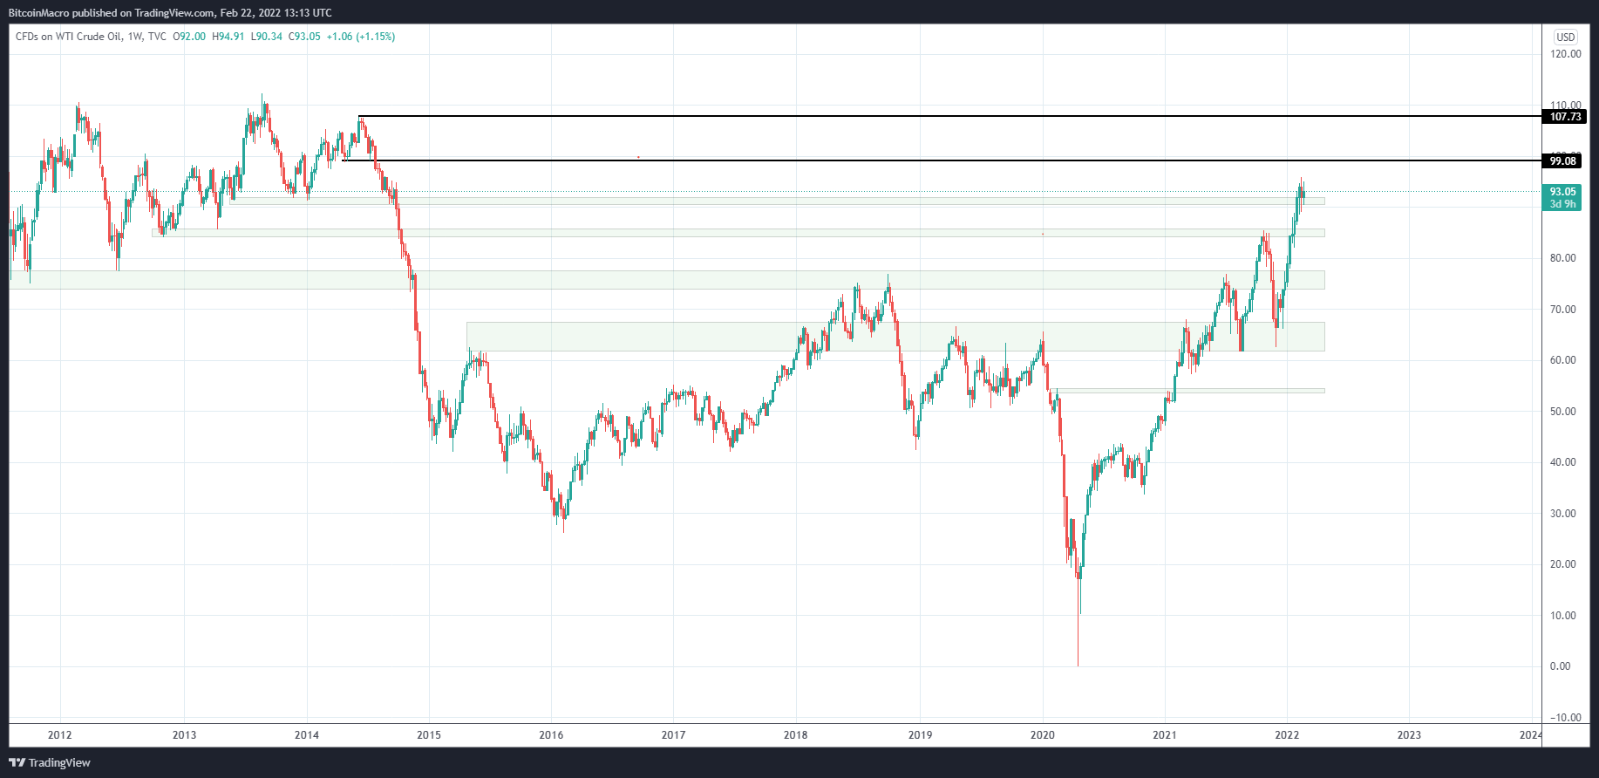Click the H94.91 high value
Image resolution: width=1599 pixels, height=778 pixels.
tap(228, 37)
